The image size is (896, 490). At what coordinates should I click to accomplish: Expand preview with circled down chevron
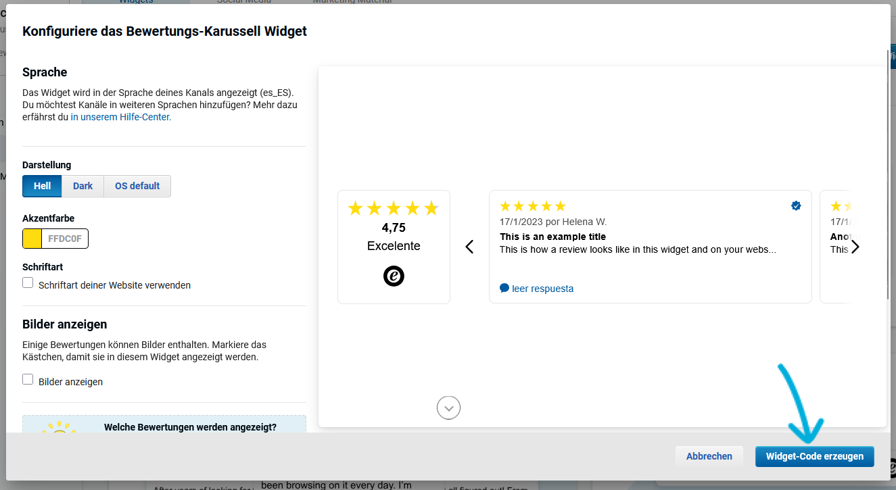(x=449, y=408)
